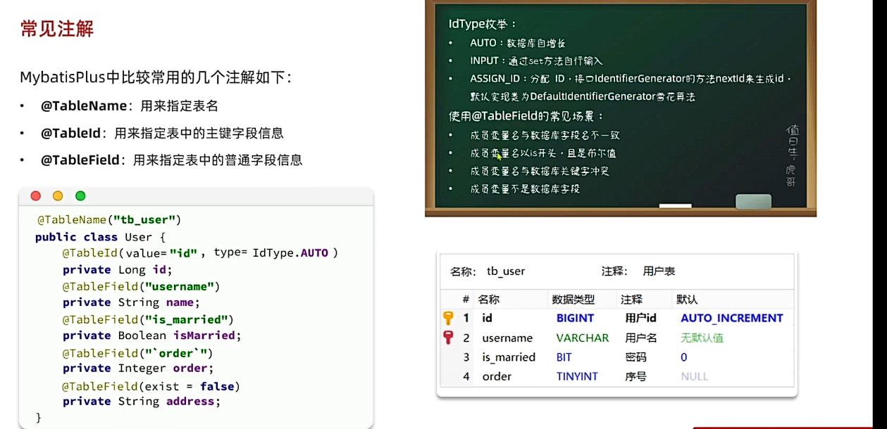
Task: Click the red dot in code window
Action: click(35, 196)
